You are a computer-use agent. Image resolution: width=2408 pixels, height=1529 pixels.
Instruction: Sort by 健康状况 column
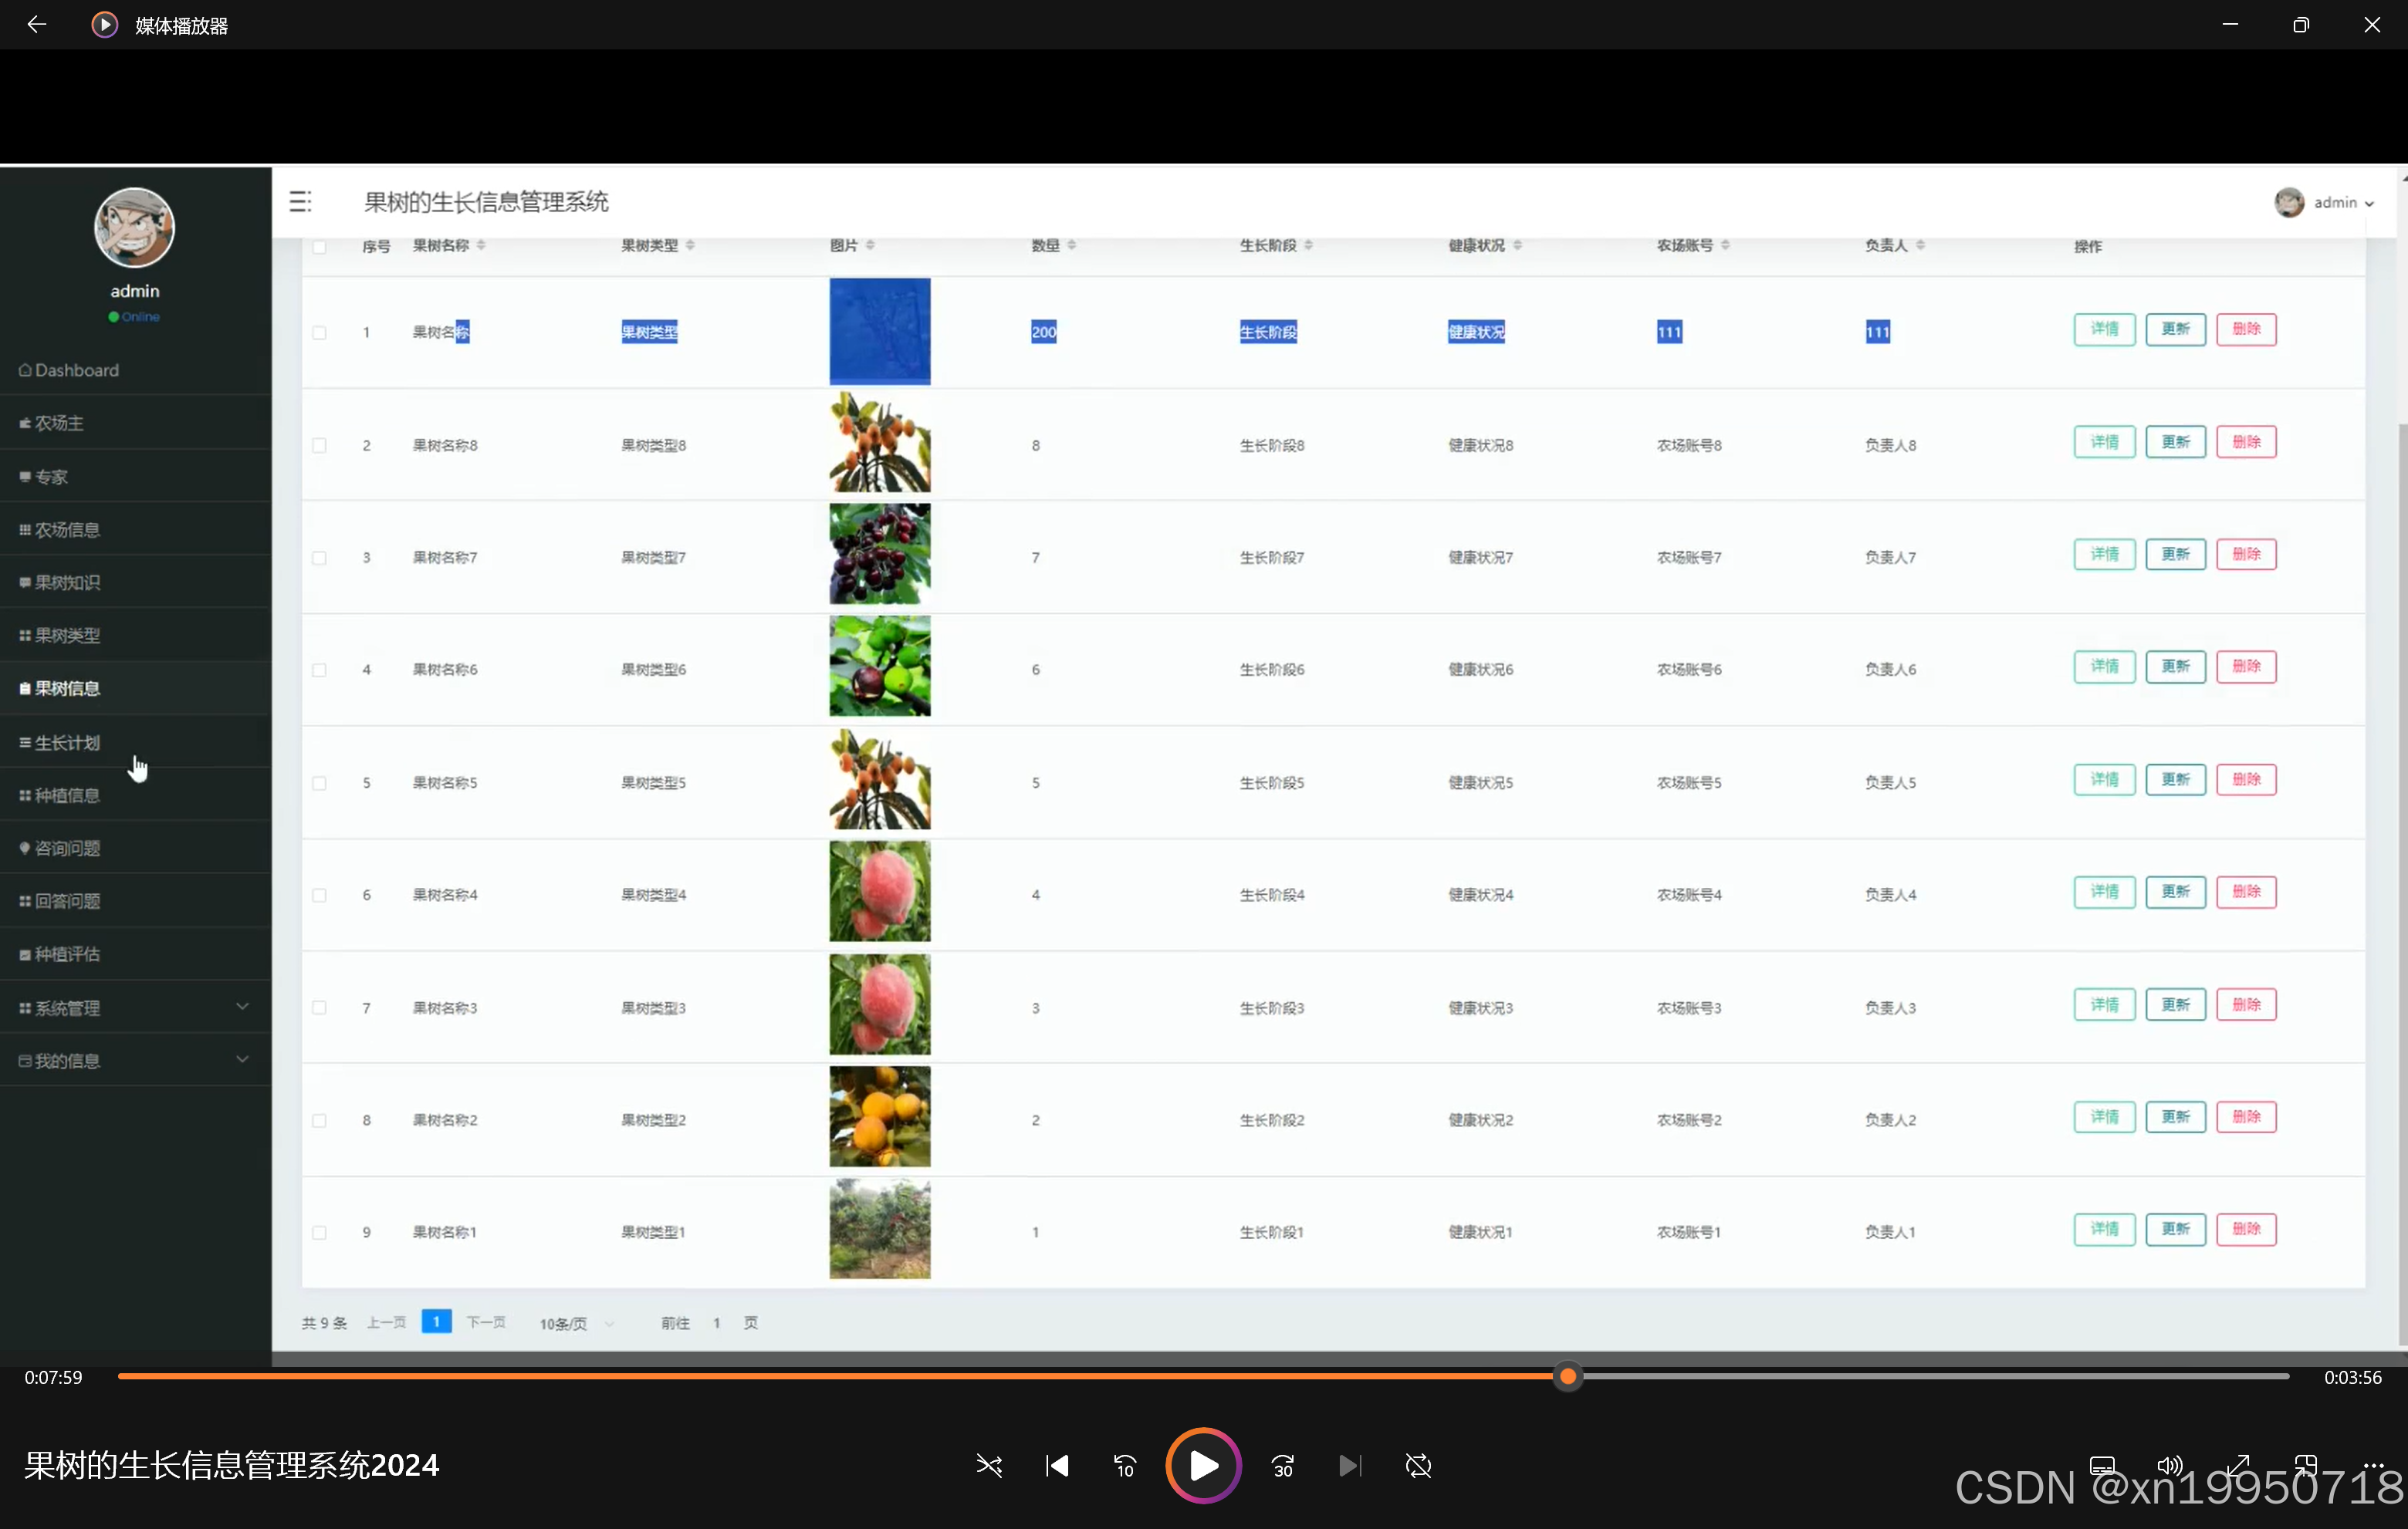pos(1517,245)
